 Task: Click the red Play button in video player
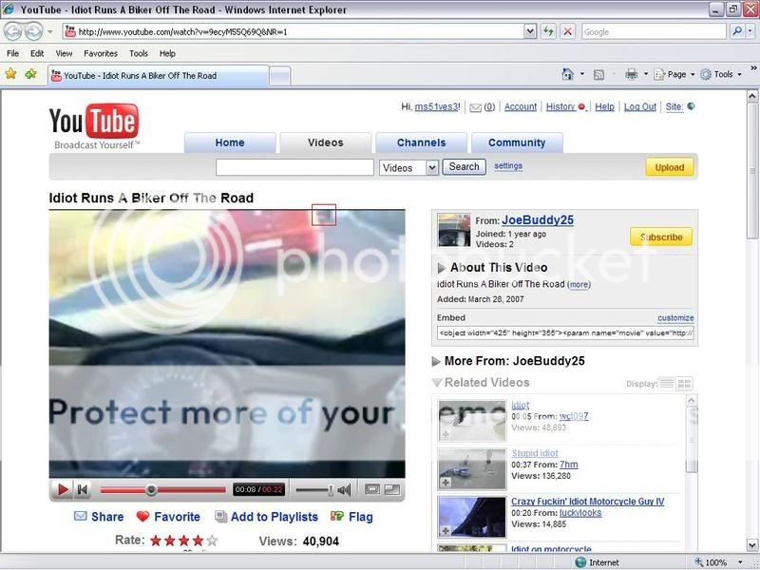(x=63, y=490)
